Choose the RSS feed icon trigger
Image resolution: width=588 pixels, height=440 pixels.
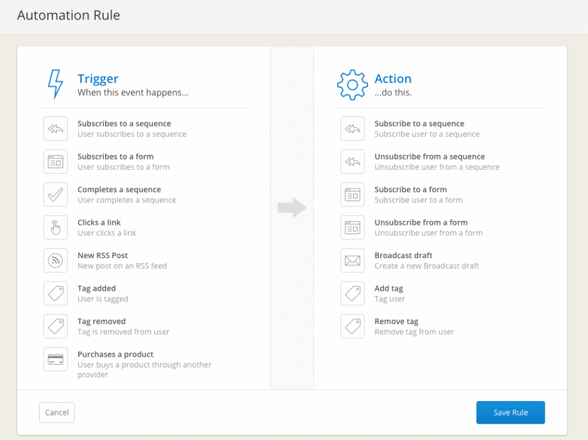point(56,260)
